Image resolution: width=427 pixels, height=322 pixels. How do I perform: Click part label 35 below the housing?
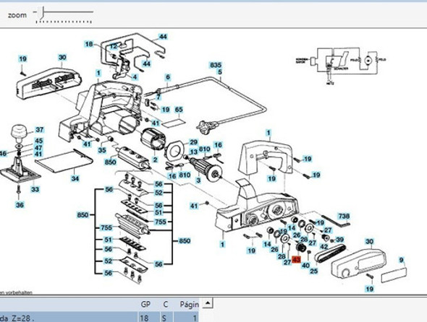(x=102, y=150)
